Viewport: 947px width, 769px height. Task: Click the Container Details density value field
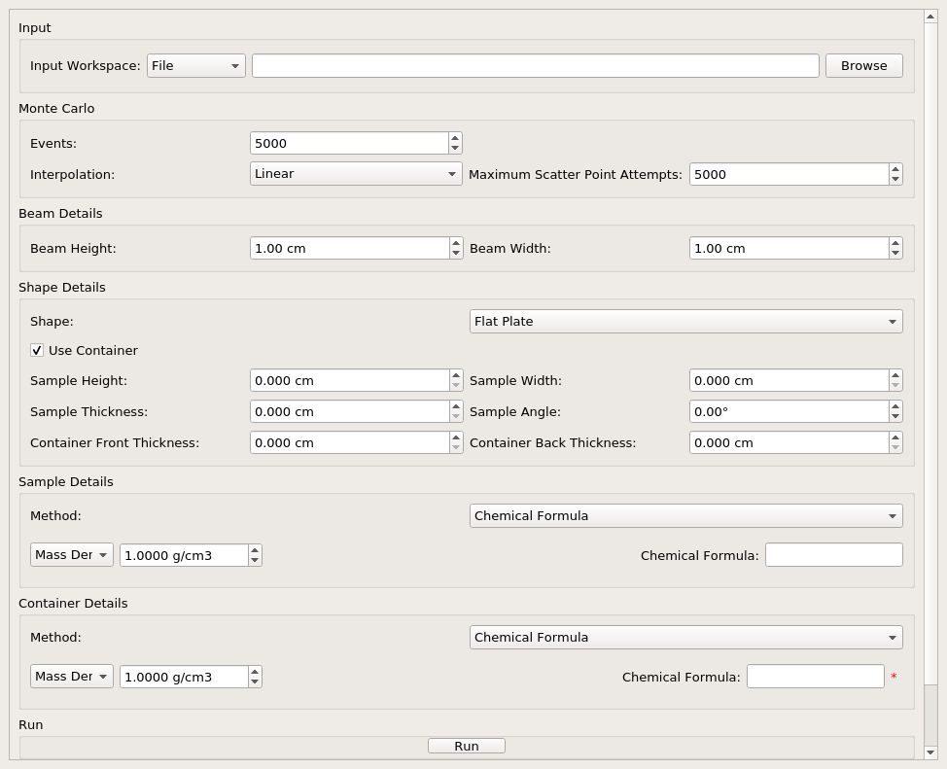click(184, 677)
